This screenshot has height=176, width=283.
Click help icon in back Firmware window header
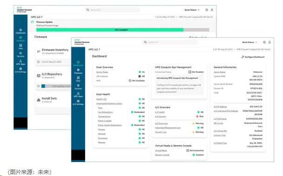pos(207,10)
